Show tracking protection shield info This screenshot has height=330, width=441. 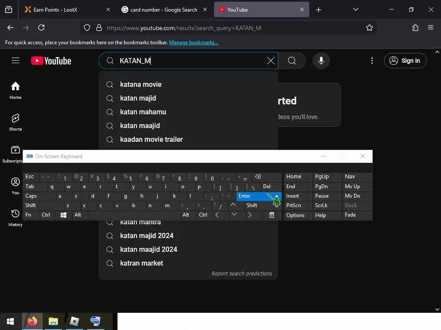click(87, 27)
